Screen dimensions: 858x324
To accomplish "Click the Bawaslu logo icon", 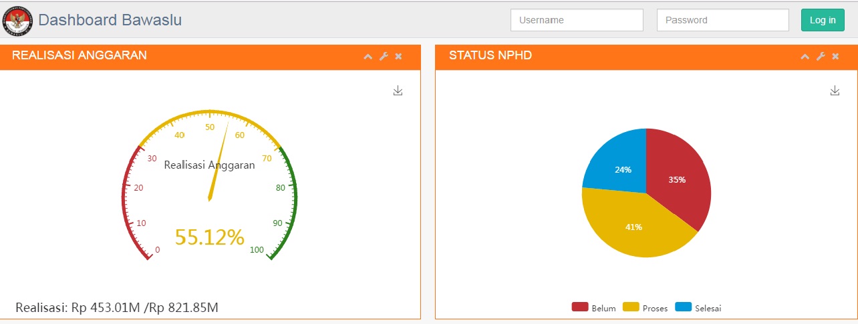I will click(x=17, y=20).
